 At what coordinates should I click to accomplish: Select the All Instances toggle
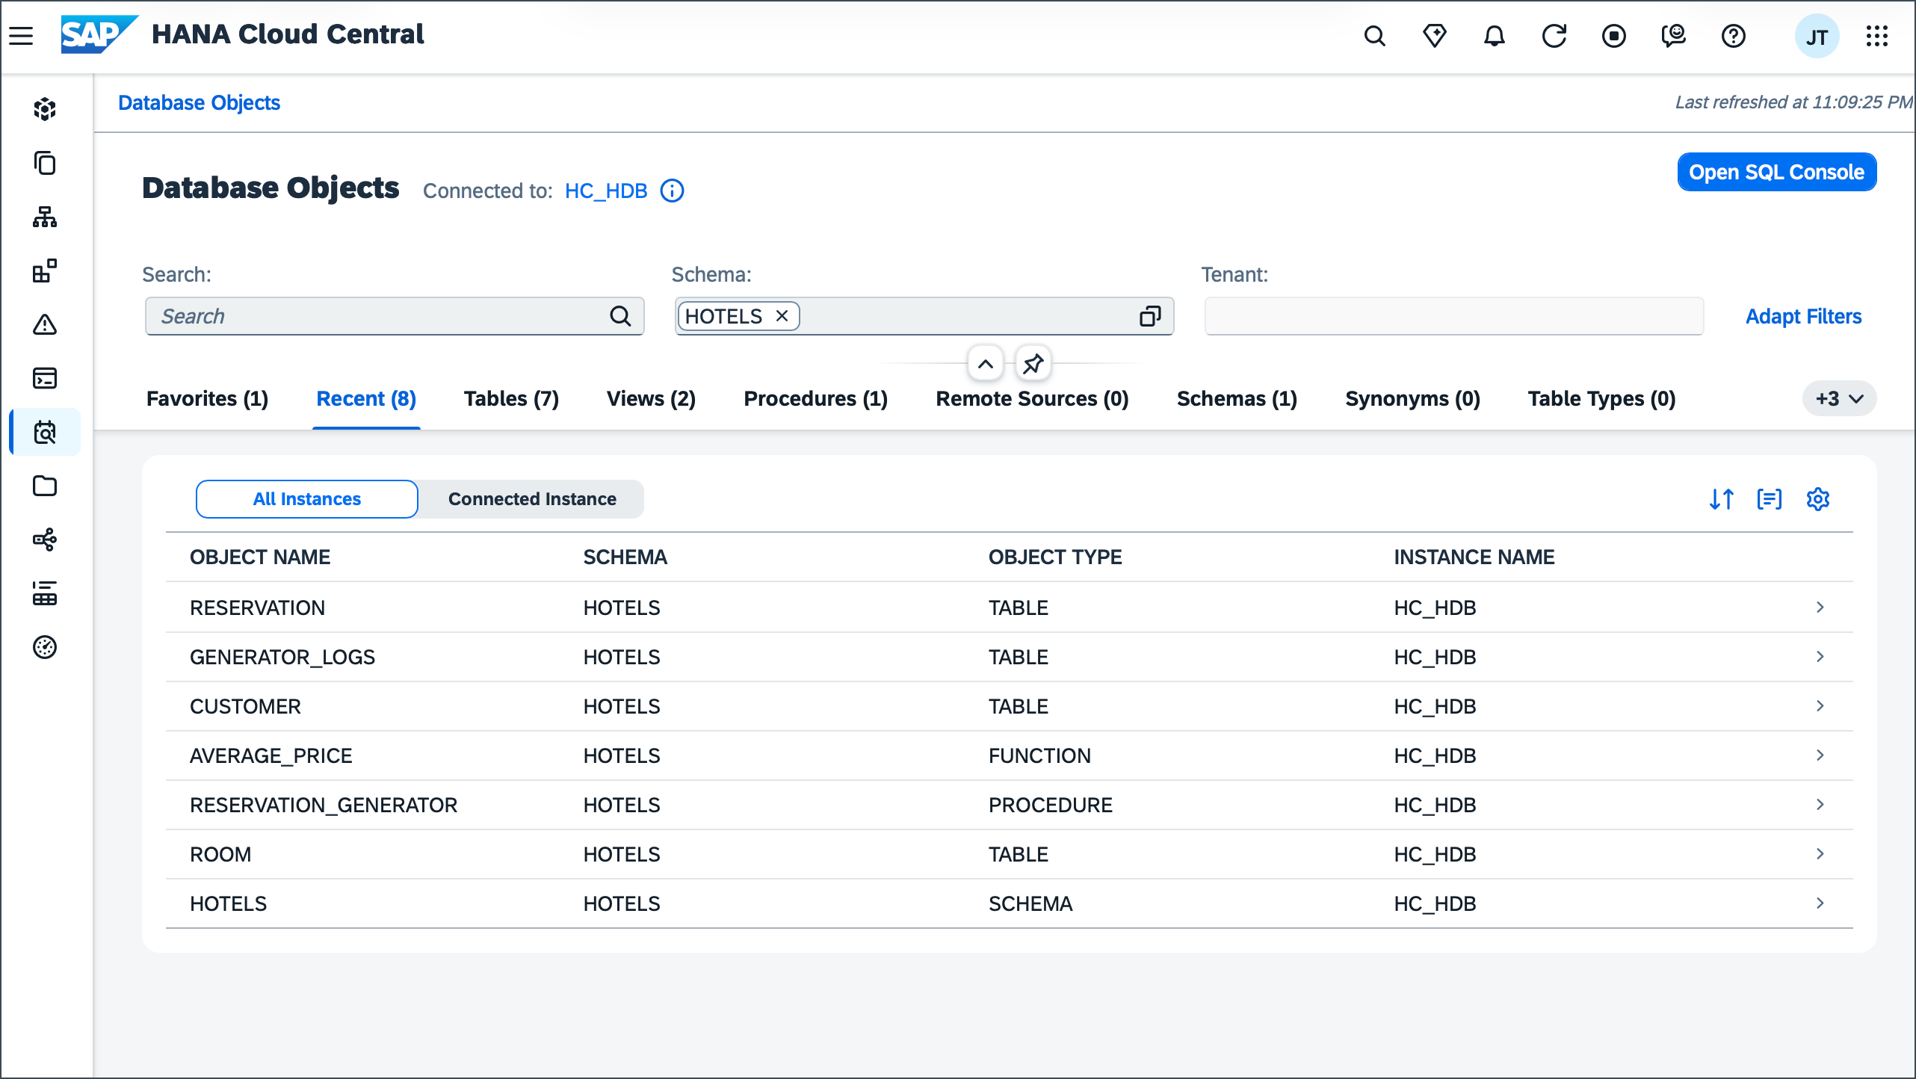tap(306, 499)
